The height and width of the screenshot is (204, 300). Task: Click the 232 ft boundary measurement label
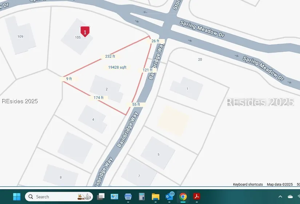point(110,57)
